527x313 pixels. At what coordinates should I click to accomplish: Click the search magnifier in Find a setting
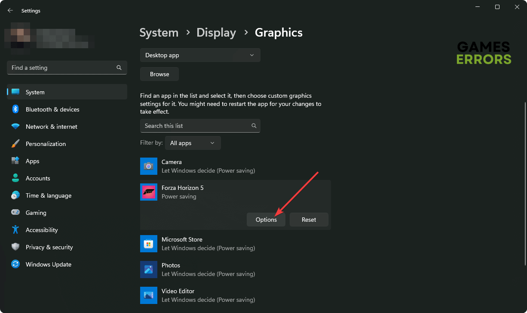tap(119, 68)
